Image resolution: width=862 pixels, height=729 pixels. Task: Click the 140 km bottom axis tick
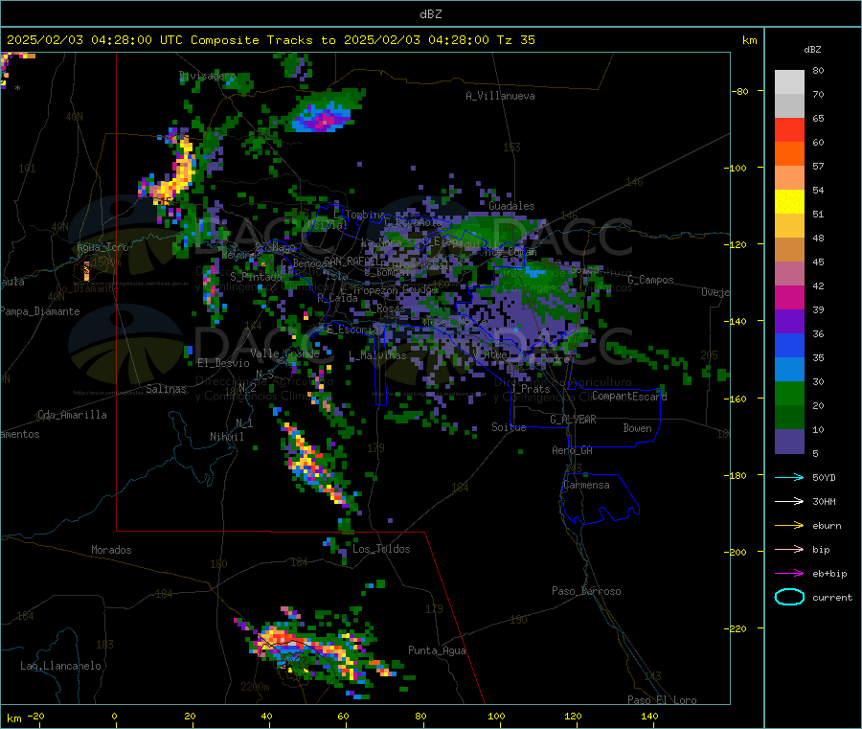click(649, 717)
